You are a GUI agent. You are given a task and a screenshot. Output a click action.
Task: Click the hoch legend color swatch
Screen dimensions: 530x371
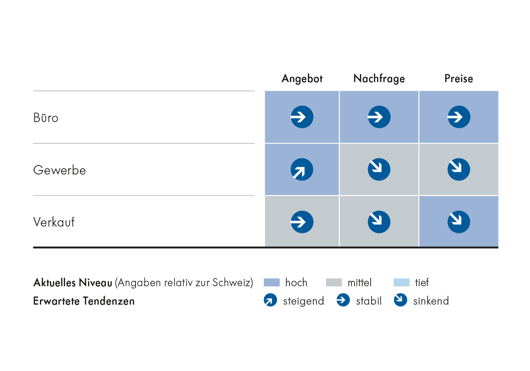coord(272,283)
